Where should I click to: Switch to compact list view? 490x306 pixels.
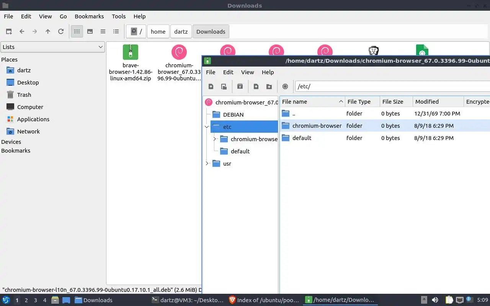tap(103, 31)
